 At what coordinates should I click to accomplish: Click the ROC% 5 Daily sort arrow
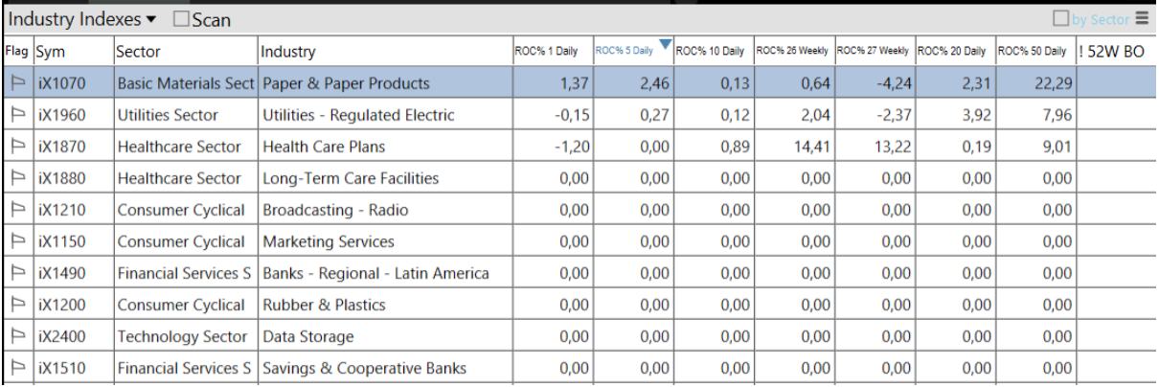(x=666, y=44)
